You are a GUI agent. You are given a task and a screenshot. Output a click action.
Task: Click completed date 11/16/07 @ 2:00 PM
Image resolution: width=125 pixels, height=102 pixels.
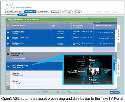(106, 44)
